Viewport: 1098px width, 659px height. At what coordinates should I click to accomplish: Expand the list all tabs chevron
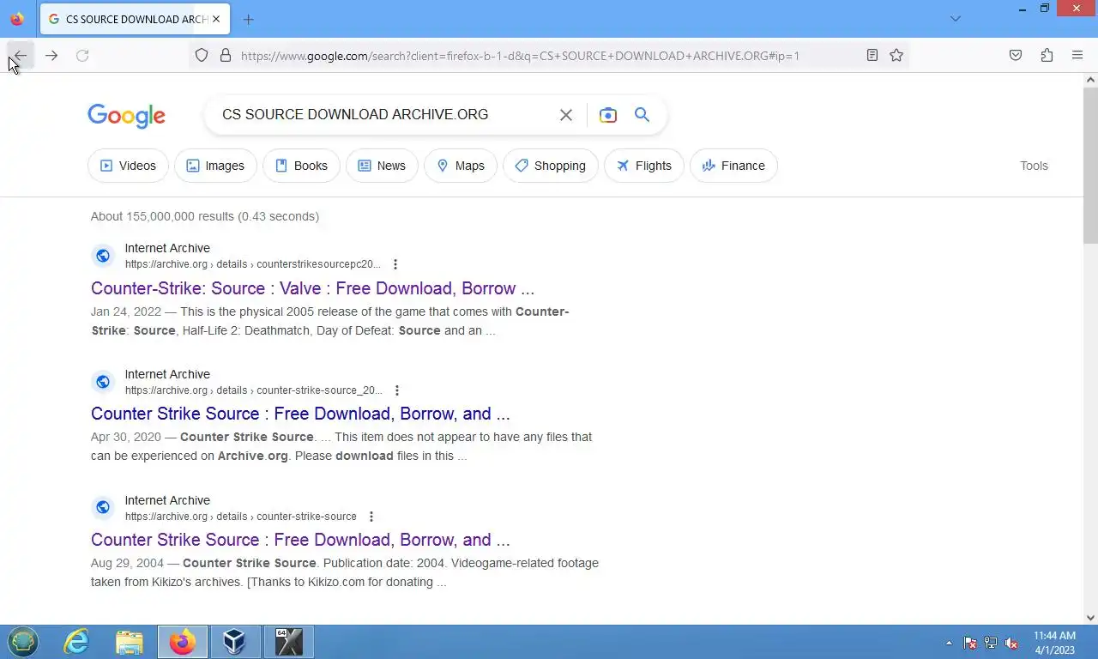point(956,19)
